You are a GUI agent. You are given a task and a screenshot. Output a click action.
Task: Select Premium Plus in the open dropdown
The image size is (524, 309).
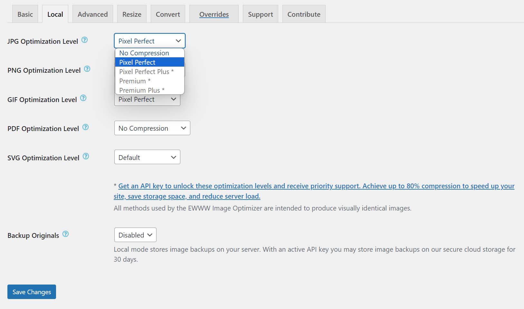[141, 90]
